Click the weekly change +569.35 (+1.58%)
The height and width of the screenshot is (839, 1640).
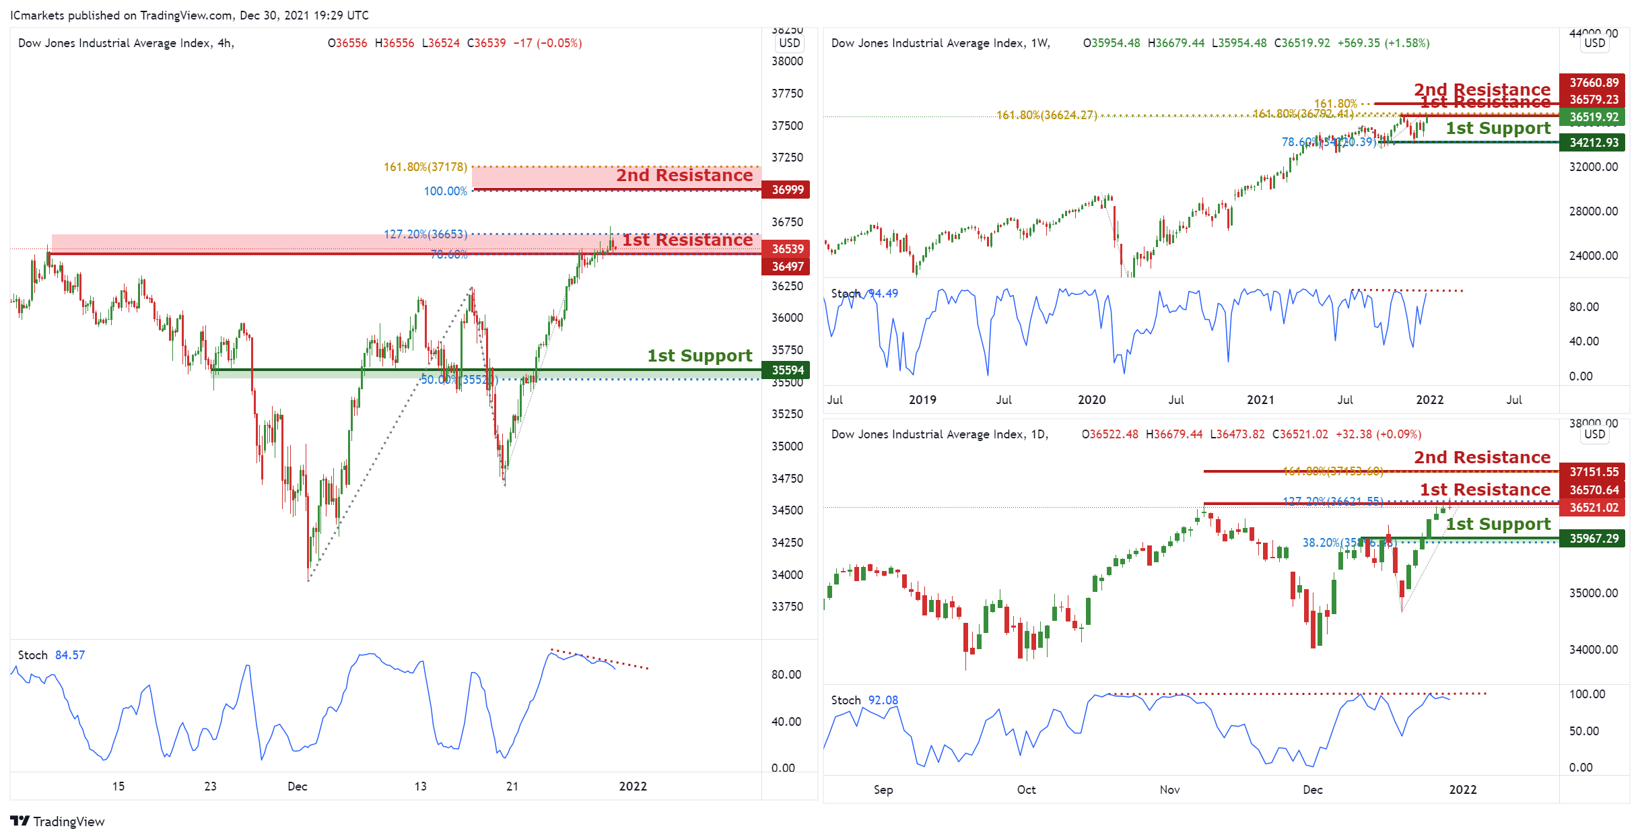click(x=1383, y=43)
